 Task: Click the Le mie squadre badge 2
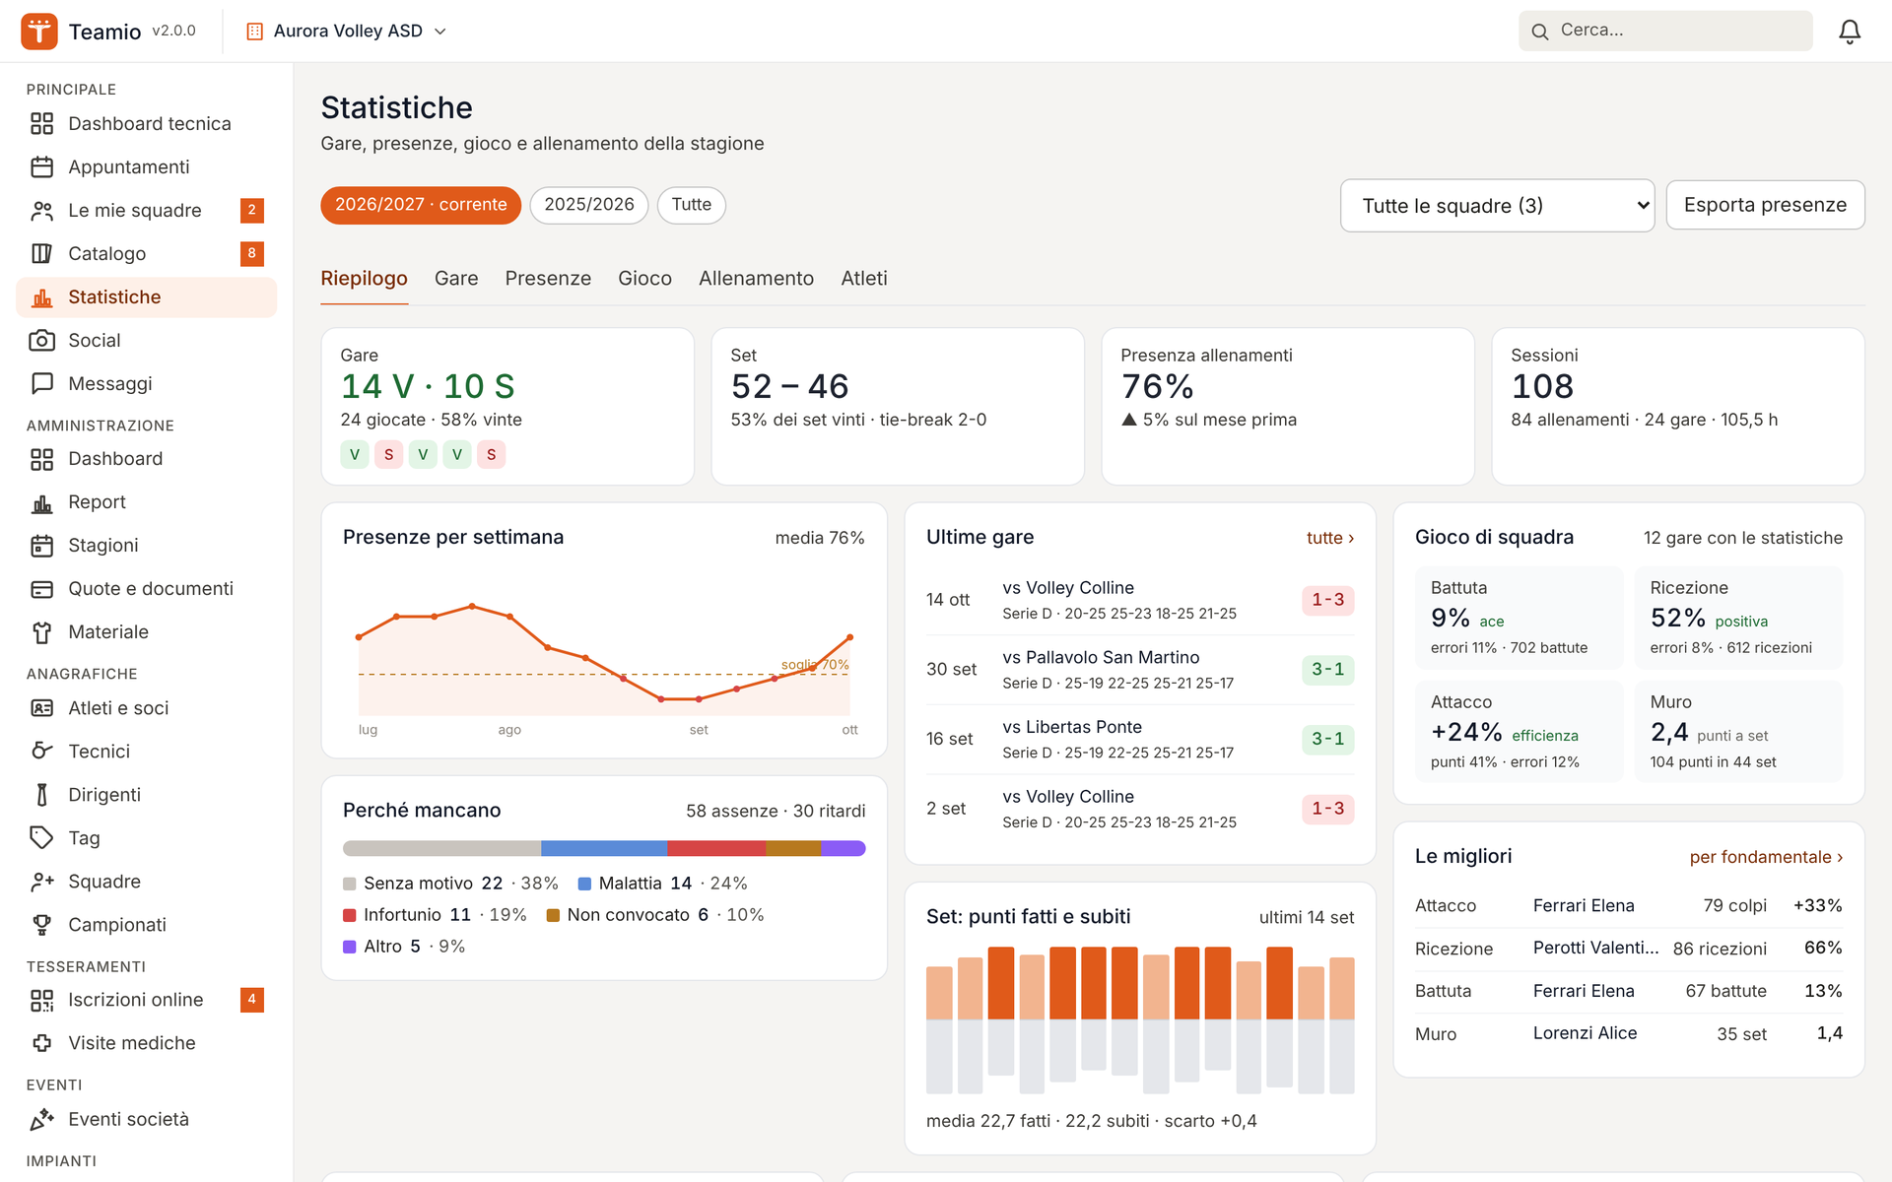[252, 210]
